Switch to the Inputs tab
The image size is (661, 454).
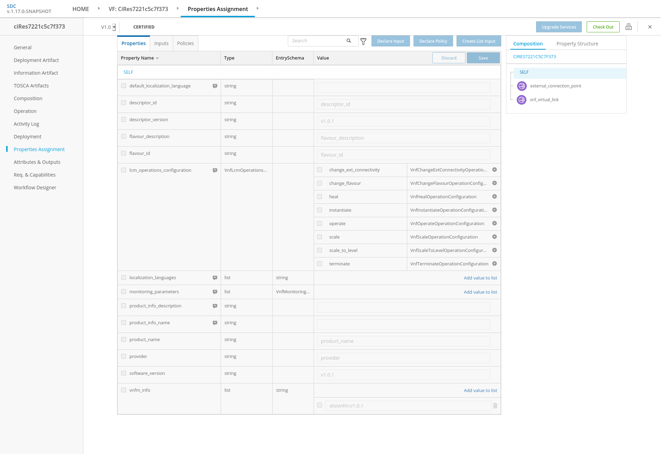(x=161, y=43)
